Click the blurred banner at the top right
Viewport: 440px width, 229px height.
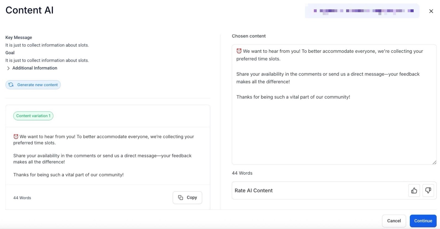pos(362,11)
